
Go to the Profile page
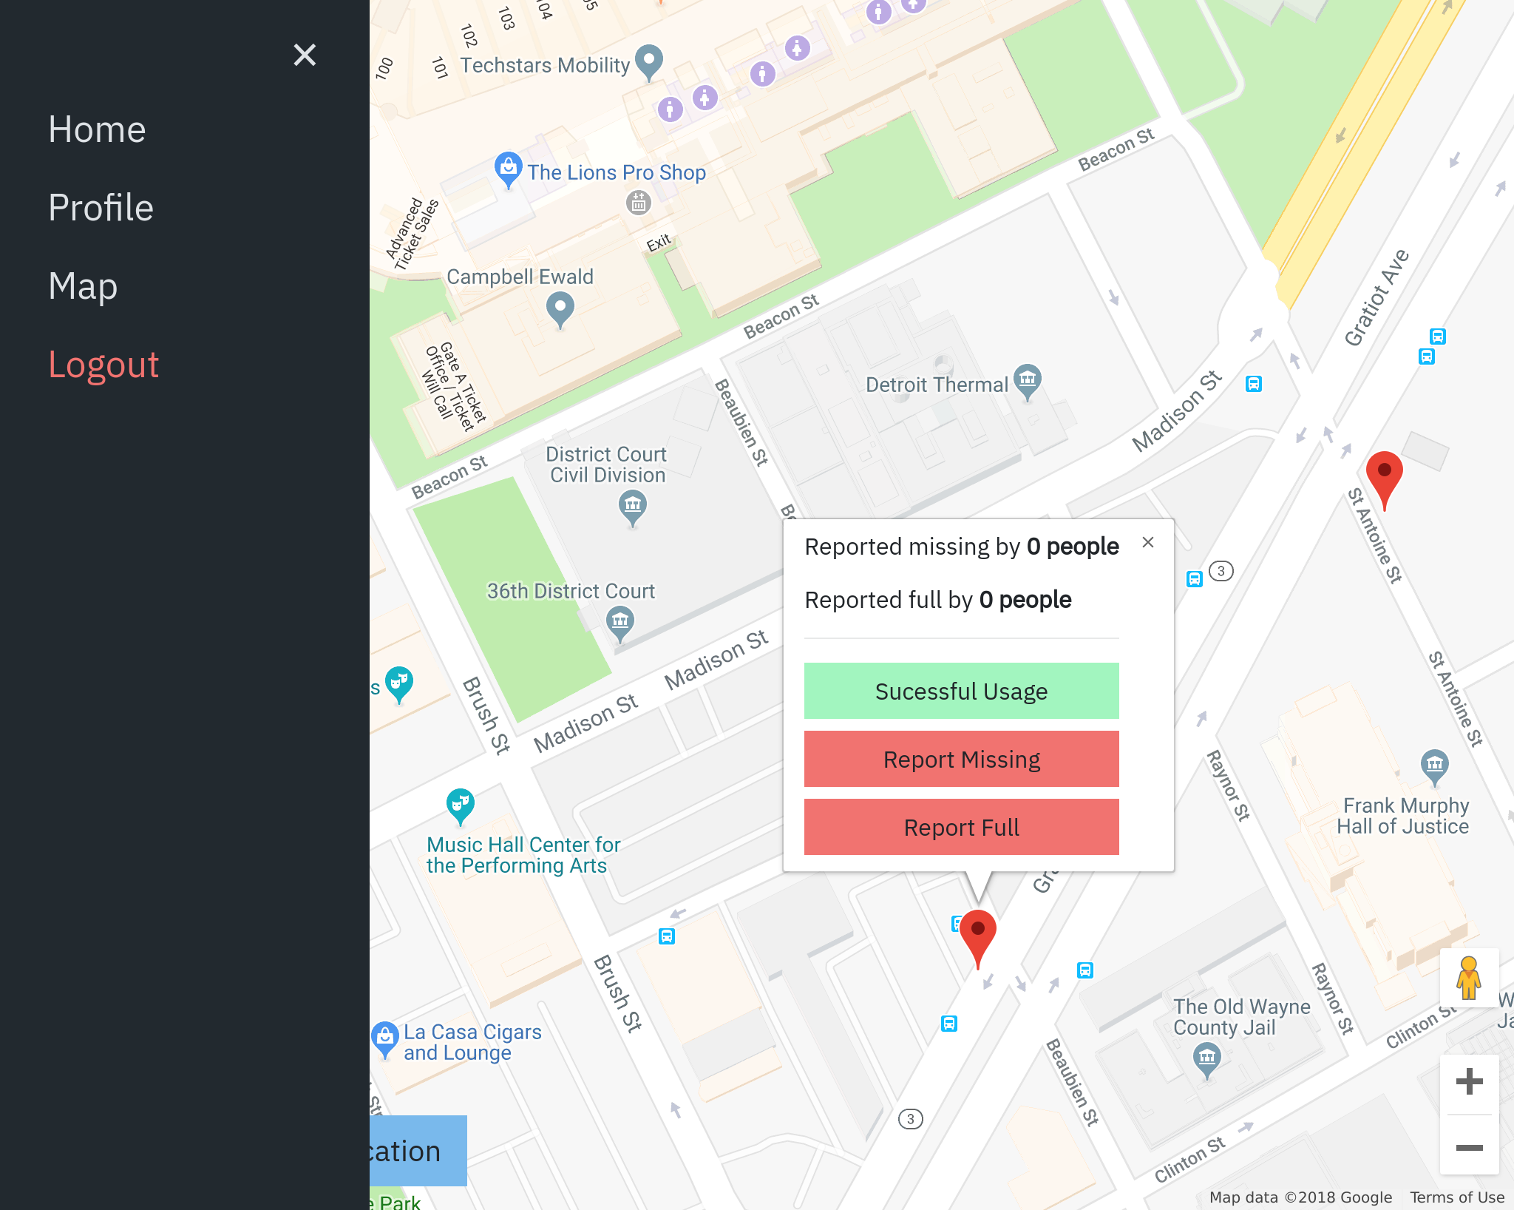pyautogui.click(x=101, y=208)
